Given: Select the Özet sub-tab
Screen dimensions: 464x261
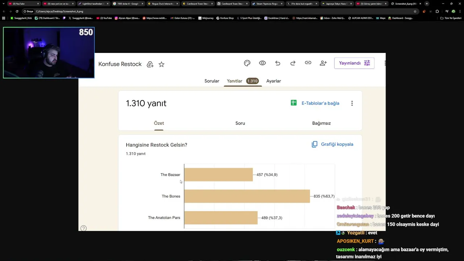Looking at the screenshot, I should coord(159,123).
